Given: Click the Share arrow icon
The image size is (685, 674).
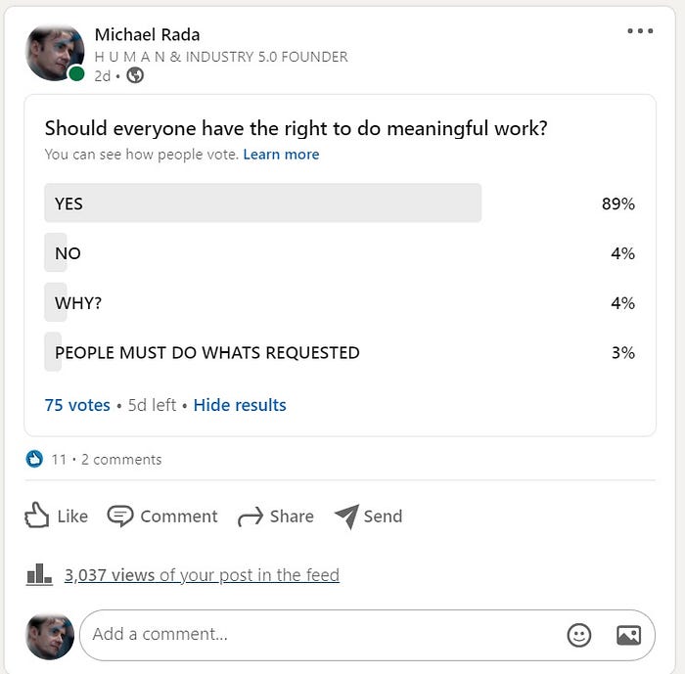Looking at the screenshot, I should 251,517.
